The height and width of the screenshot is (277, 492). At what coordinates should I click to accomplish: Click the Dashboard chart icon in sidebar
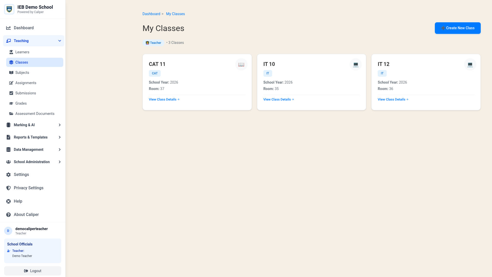point(8,28)
